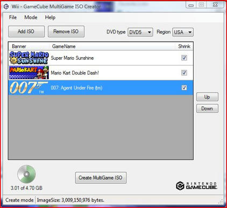This screenshot has height=208, width=227.
Task: Click the Remove ISO button
Action: click(66, 31)
